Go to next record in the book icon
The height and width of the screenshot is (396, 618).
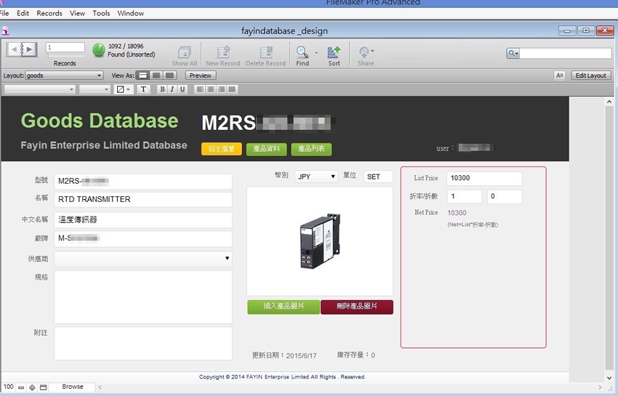(31, 49)
